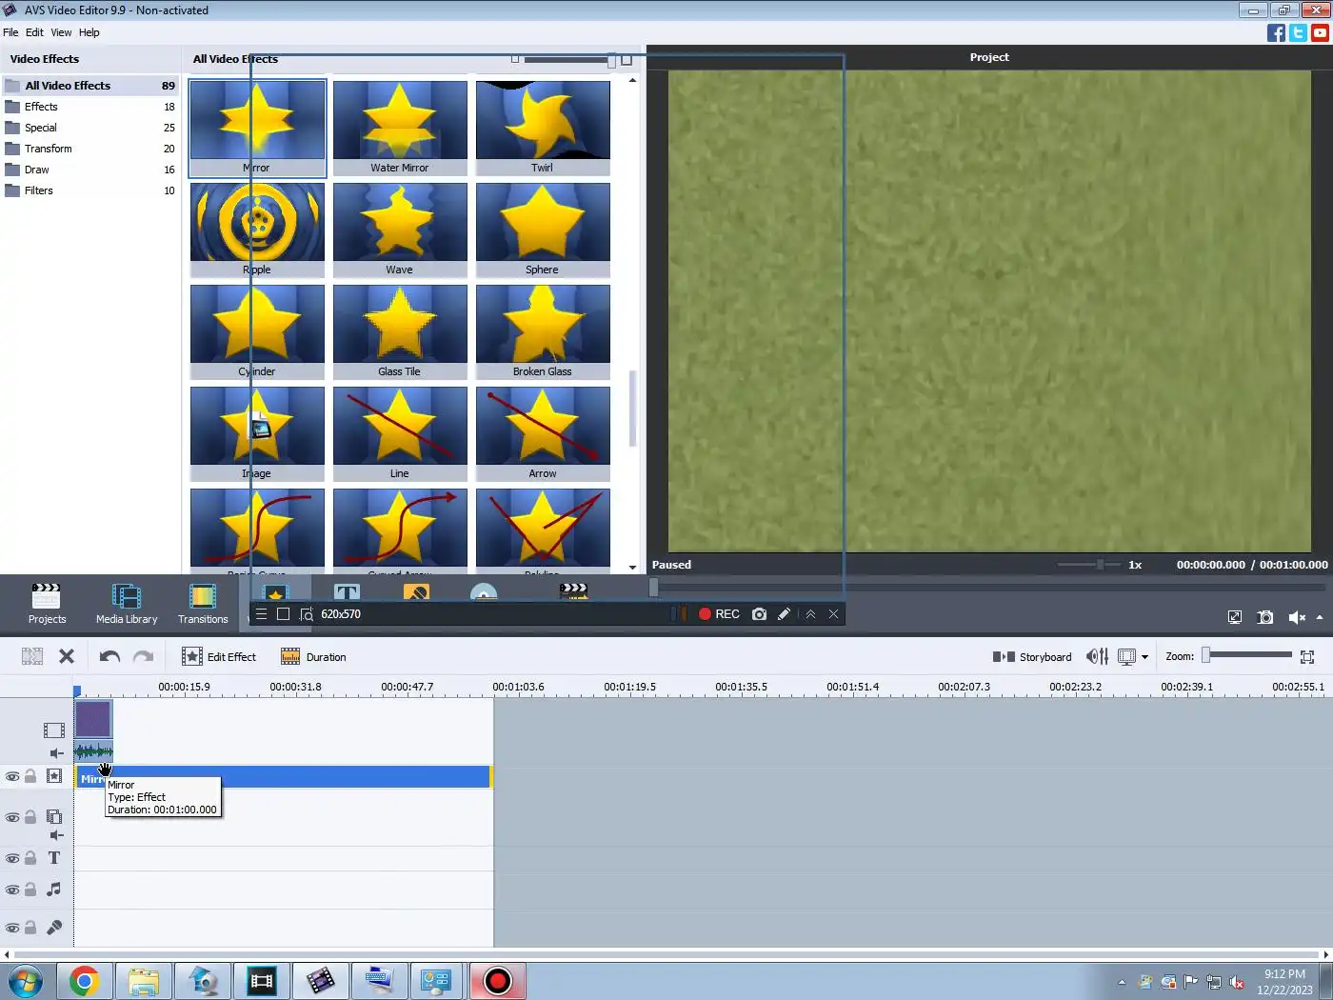Select the video clip on the main track

point(93,719)
